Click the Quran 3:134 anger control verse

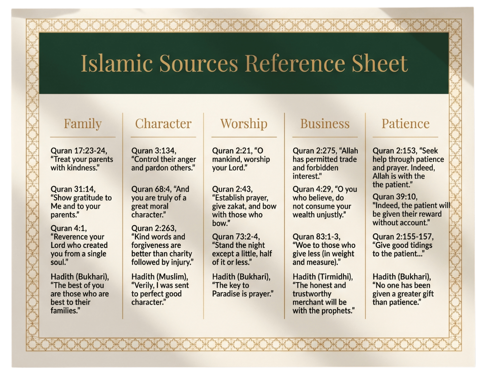[163, 159]
